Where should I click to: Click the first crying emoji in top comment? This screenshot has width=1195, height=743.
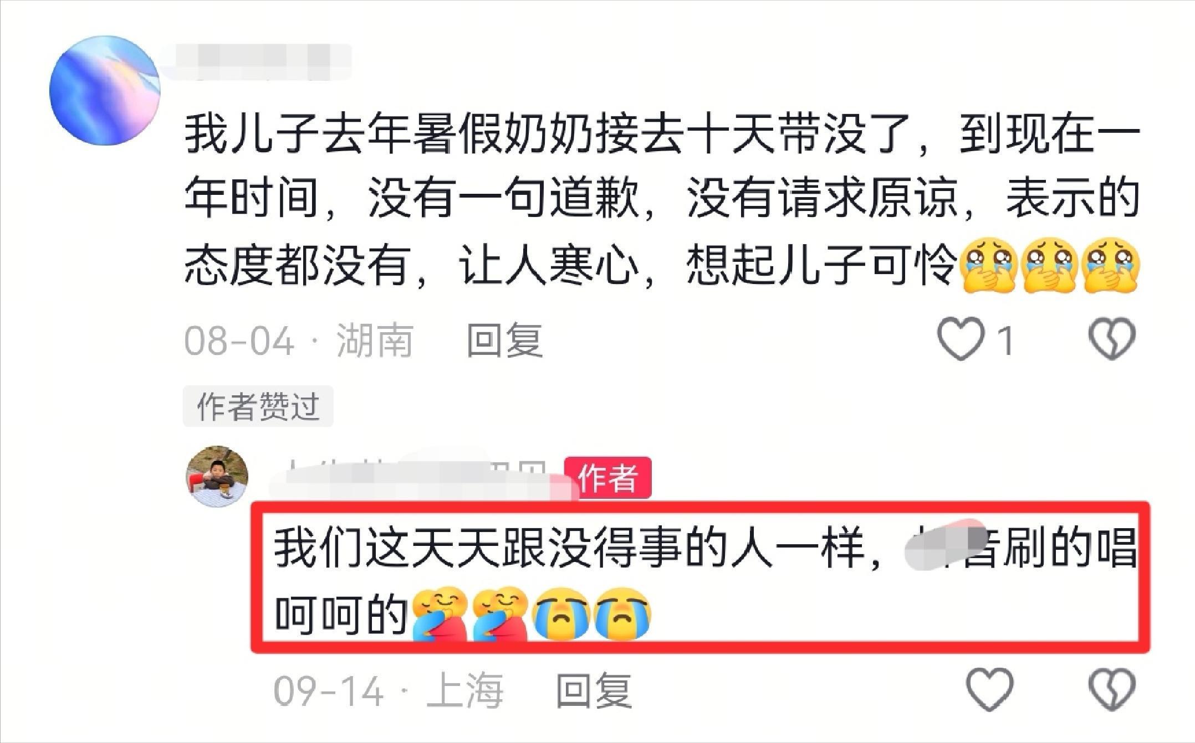pos(988,265)
